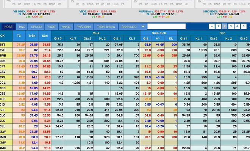Go to previous pages with « button
Viewport: 250px width, 151px height.
click(212, 26)
